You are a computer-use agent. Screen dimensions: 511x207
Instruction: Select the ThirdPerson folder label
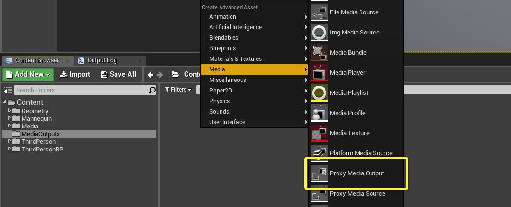[x=38, y=141]
